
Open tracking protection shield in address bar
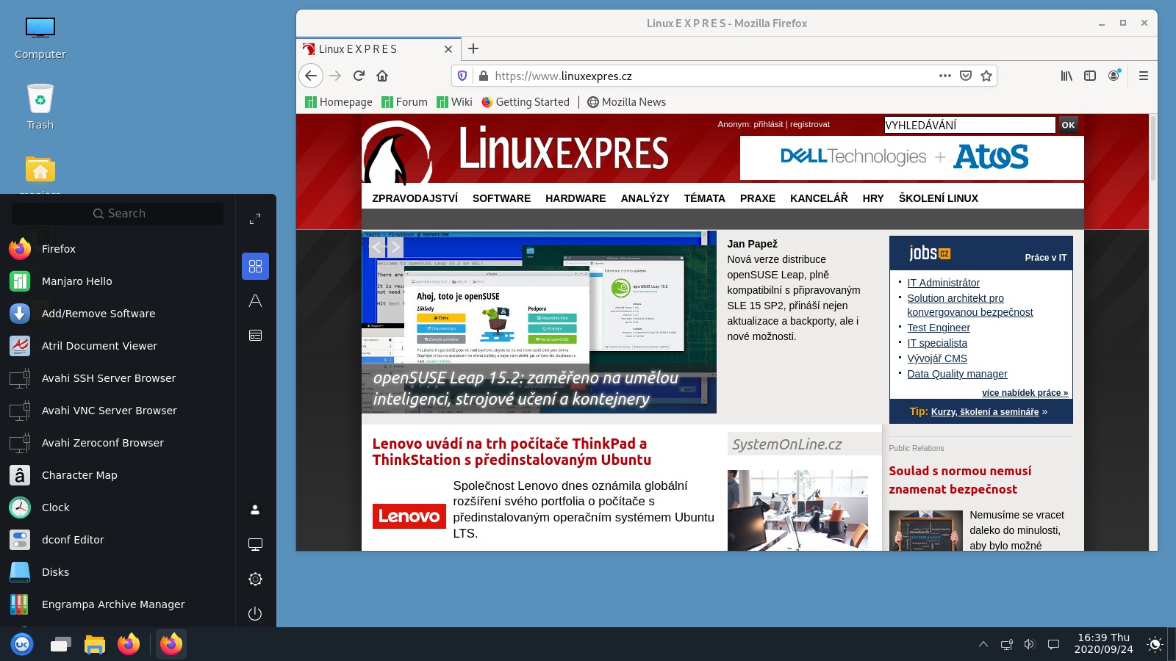tap(462, 76)
